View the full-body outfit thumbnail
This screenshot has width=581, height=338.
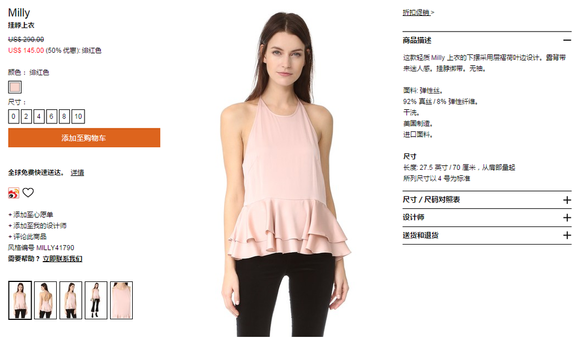tap(96, 300)
